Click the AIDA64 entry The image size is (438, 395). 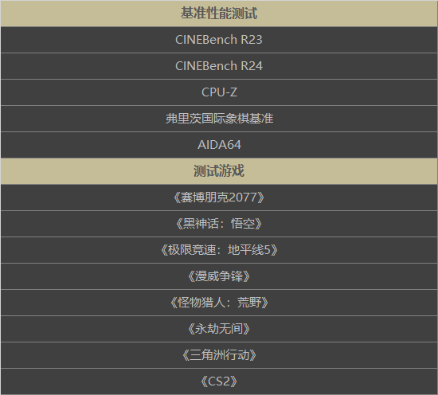(219, 145)
